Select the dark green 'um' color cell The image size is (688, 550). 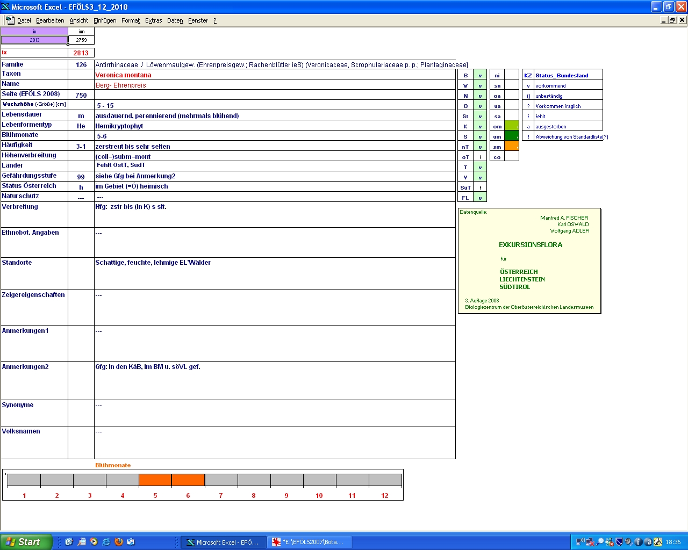pyautogui.click(x=512, y=136)
